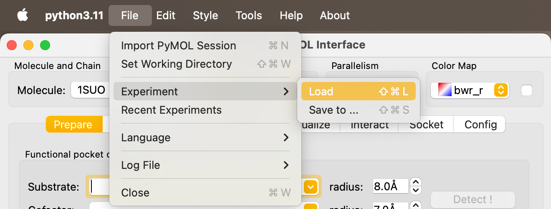Choose Import PyMOL Session
This screenshot has height=209, width=551.
[205, 46]
